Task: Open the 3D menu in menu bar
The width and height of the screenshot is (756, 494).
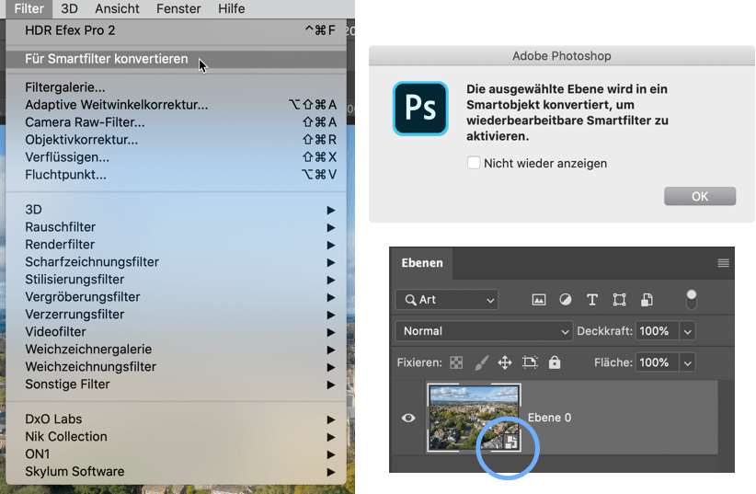Action: (69, 8)
